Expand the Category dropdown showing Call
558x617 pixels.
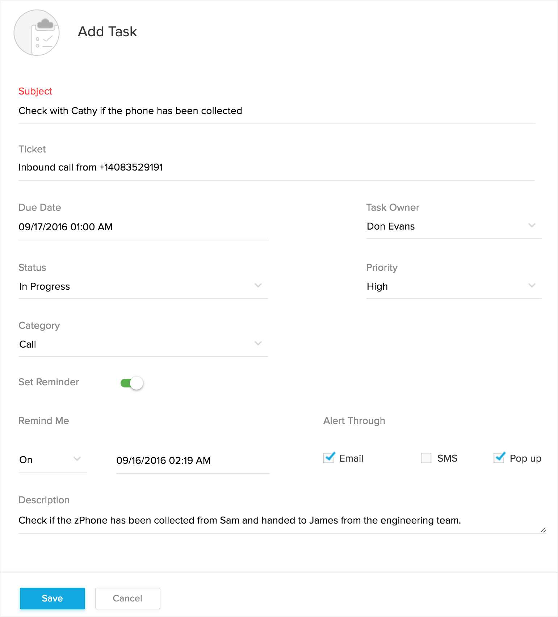[143, 344]
